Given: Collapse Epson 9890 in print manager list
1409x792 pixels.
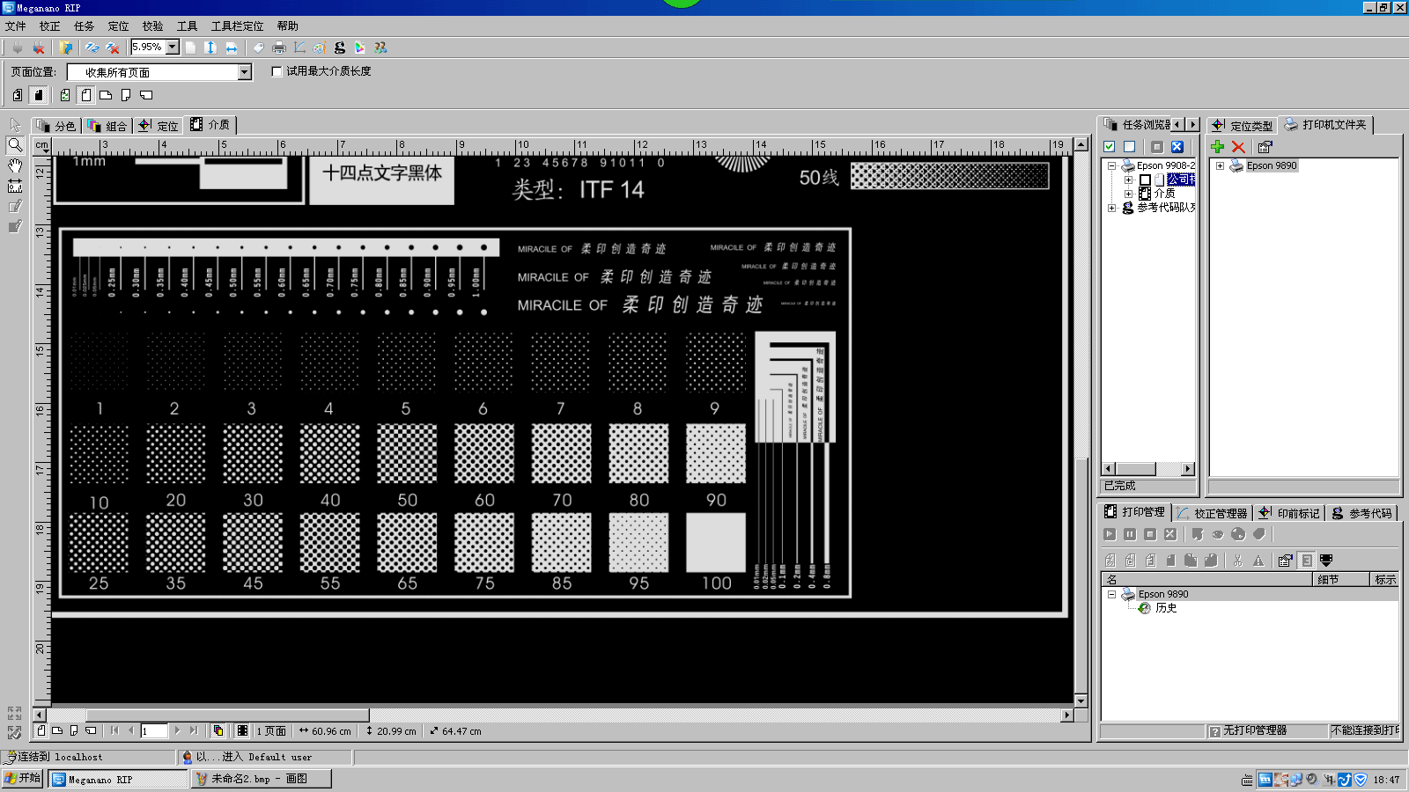Looking at the screenshot, I should (x=1112, y=594).
